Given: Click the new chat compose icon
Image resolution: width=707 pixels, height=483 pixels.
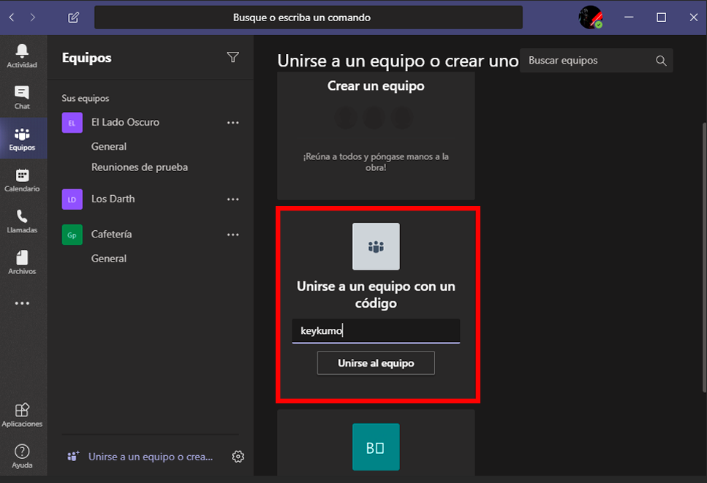Looking at the screenshot, I should tap(72, 17).
